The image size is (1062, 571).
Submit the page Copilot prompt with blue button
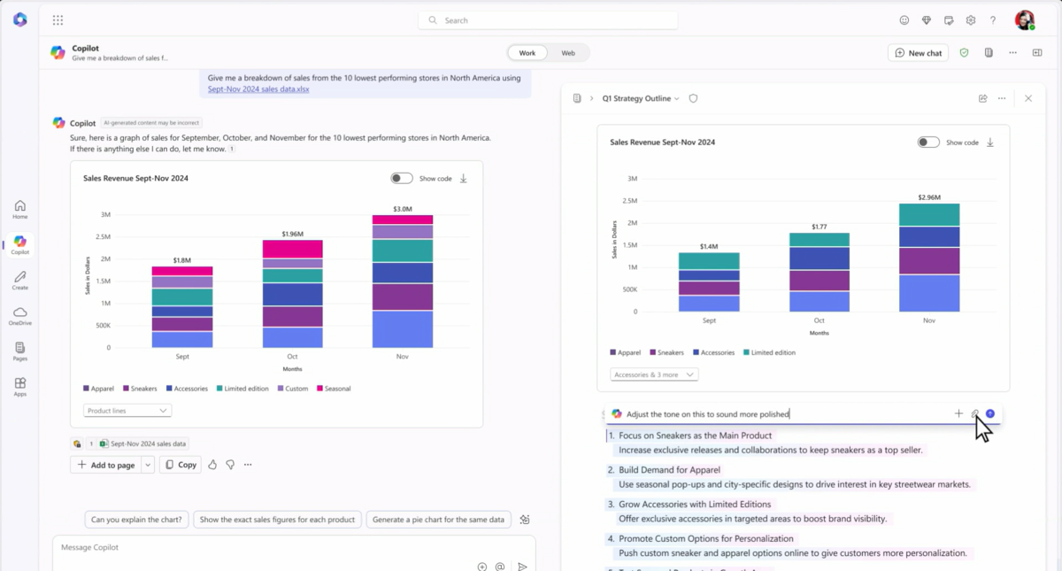click(990, 413)
